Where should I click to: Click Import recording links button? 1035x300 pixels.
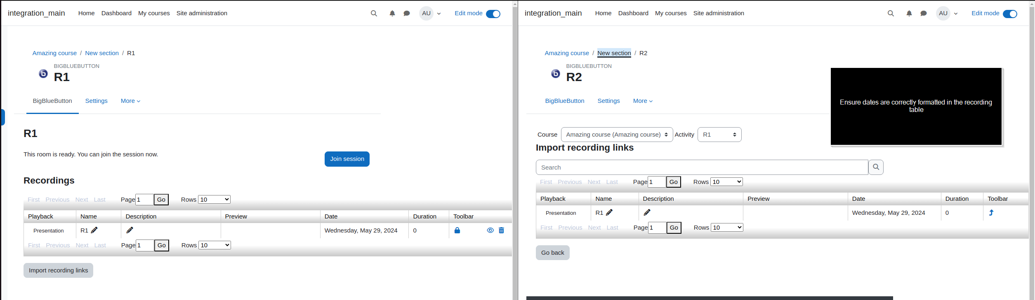pyautogui.click(x=58, y=270)
